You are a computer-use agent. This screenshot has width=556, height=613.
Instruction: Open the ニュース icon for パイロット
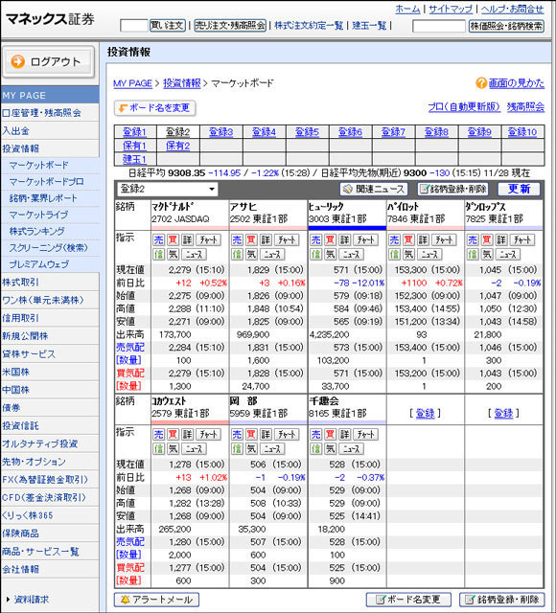[x=429, y=255]
